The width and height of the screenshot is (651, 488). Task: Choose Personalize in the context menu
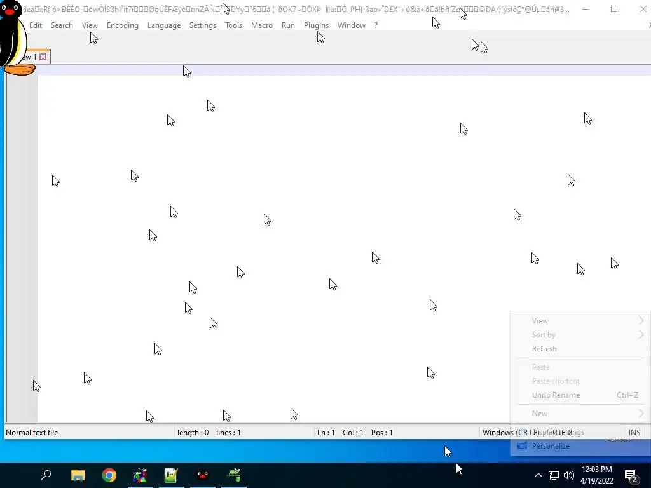coord(580,446)
